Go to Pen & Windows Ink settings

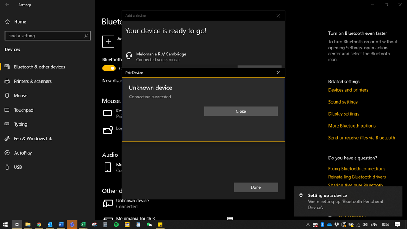33,138
